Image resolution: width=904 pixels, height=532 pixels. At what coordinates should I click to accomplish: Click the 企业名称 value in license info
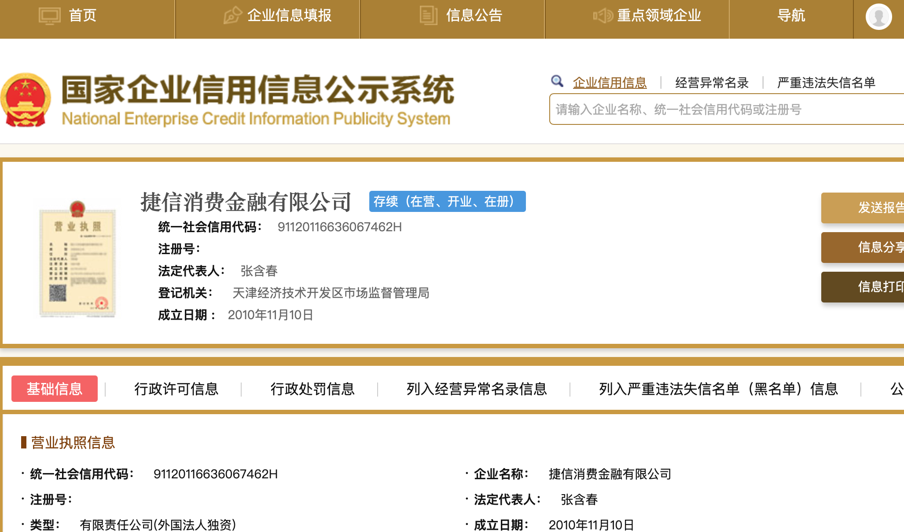pyautogui.click(x=610, y=474)
